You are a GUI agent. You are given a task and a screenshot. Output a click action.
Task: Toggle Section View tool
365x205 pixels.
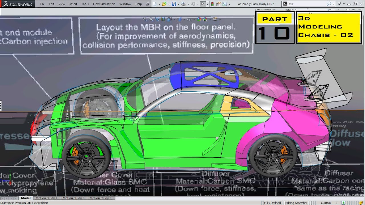pyautogui.click(x=163, y=19)
